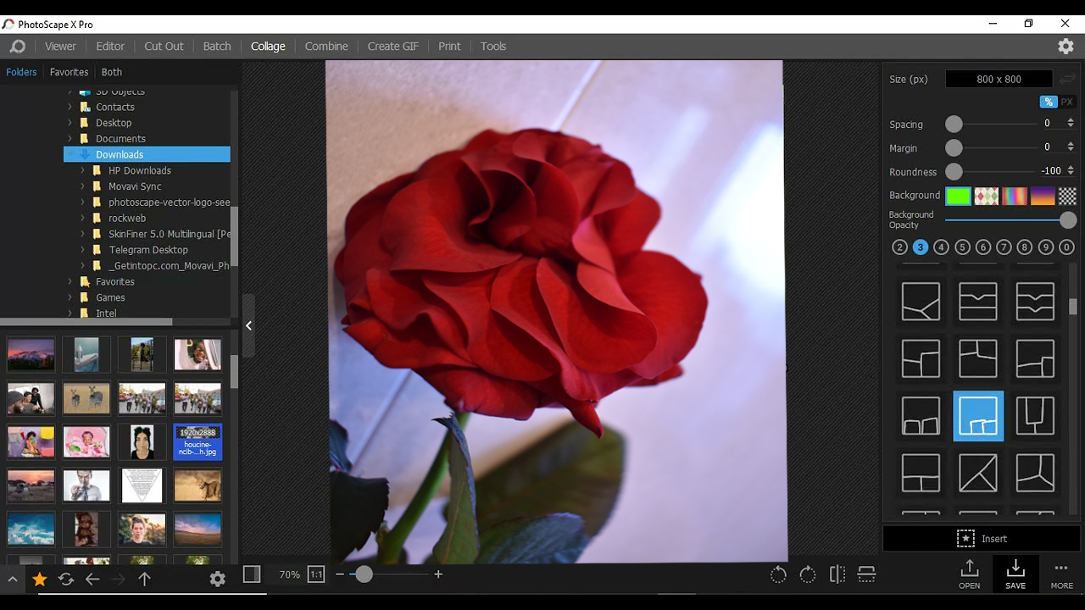Image resolution: width=1085 pixels, height=610 pixels.
Task: Select the houcine-ncib jpg thumbnail
Action: click(x=198, y=441)
